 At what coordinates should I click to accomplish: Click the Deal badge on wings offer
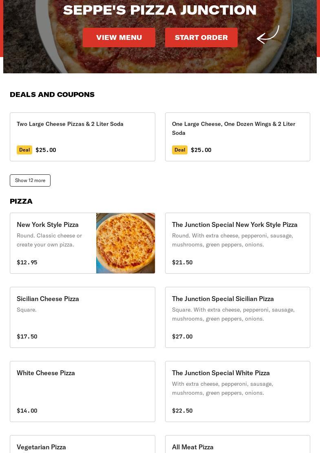pyautogui.click(x=179, y=150)
